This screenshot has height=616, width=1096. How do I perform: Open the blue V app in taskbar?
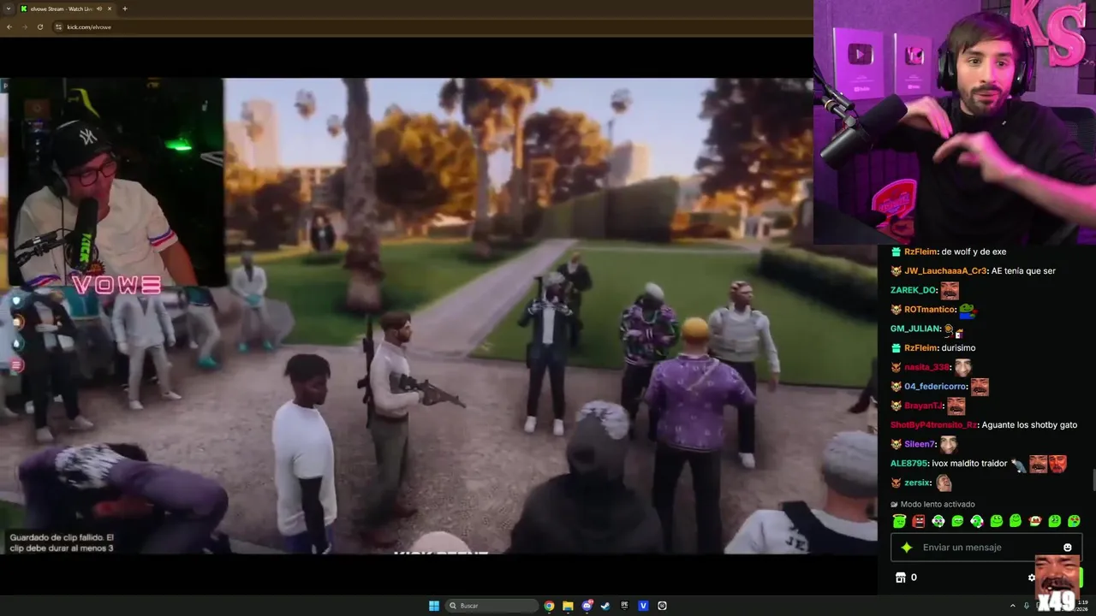[643, 606]
